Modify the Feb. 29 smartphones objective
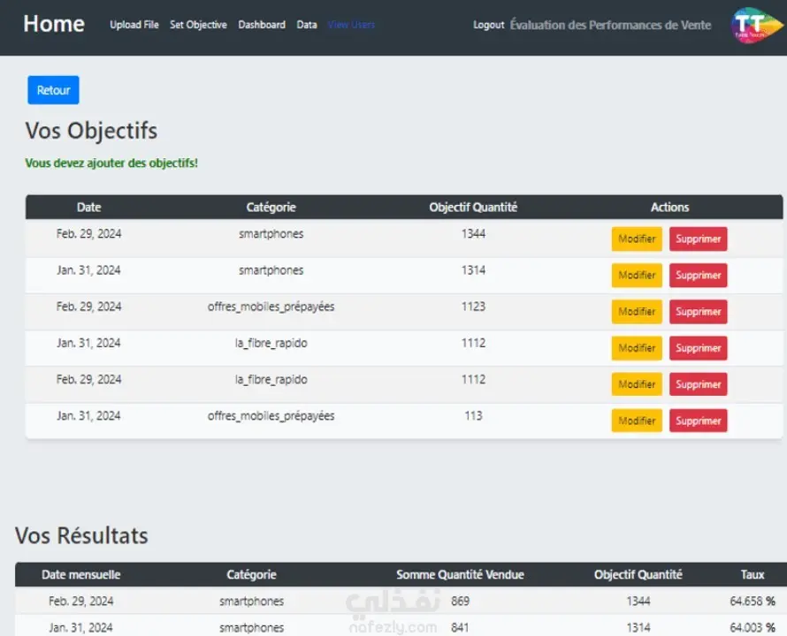The image size is (787, 636). (x=637, y=238)
